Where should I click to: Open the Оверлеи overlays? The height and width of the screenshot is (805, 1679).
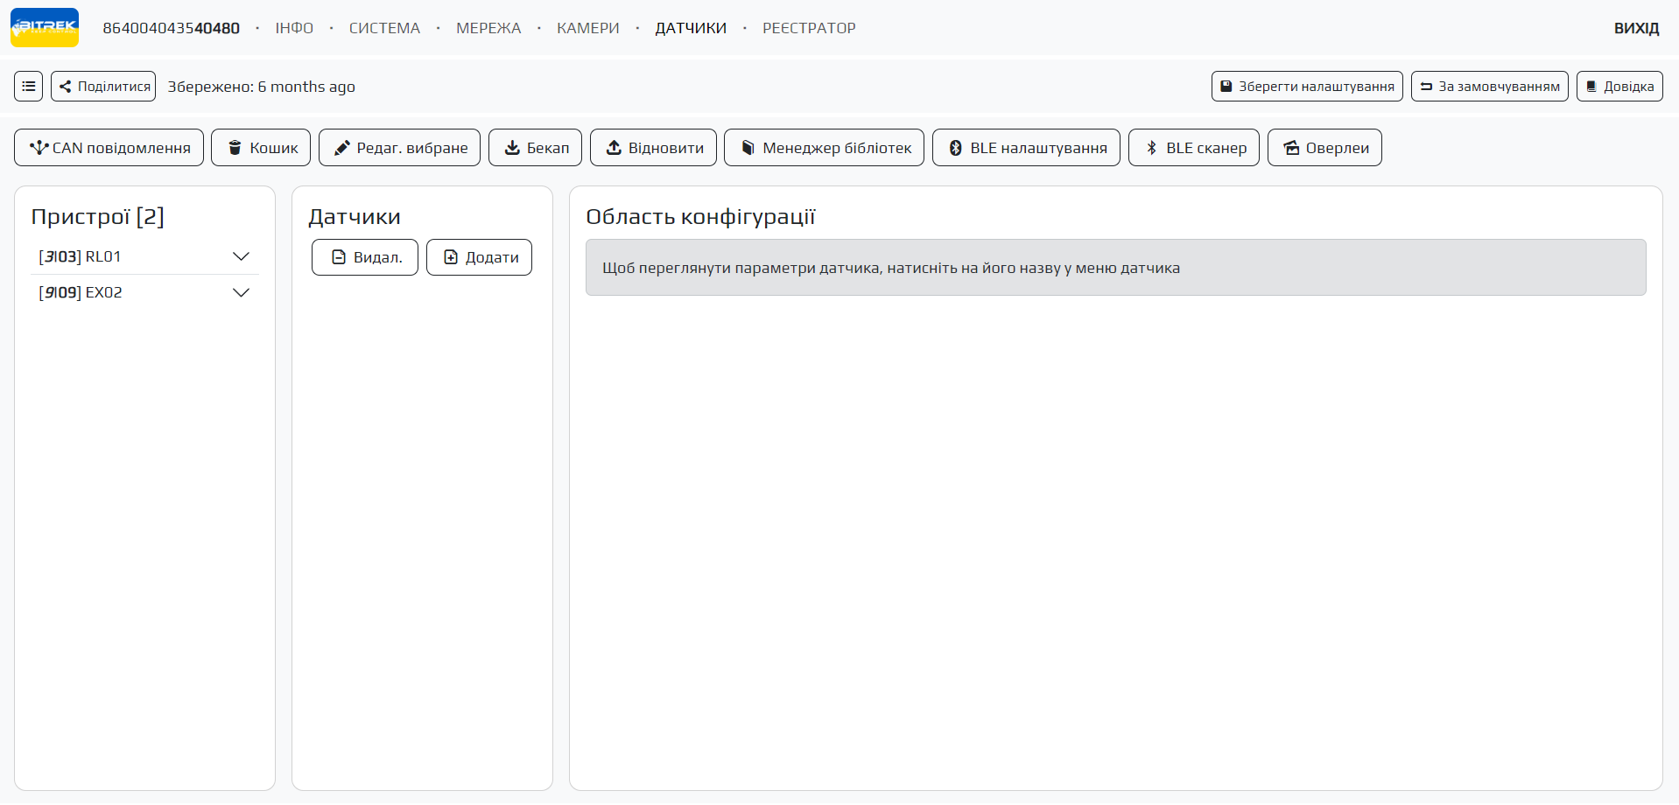(1324, 148)
